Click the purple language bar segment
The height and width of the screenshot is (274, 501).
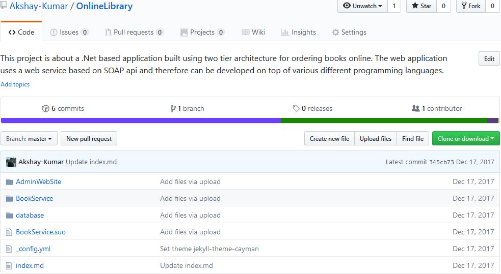pos(141,120)
